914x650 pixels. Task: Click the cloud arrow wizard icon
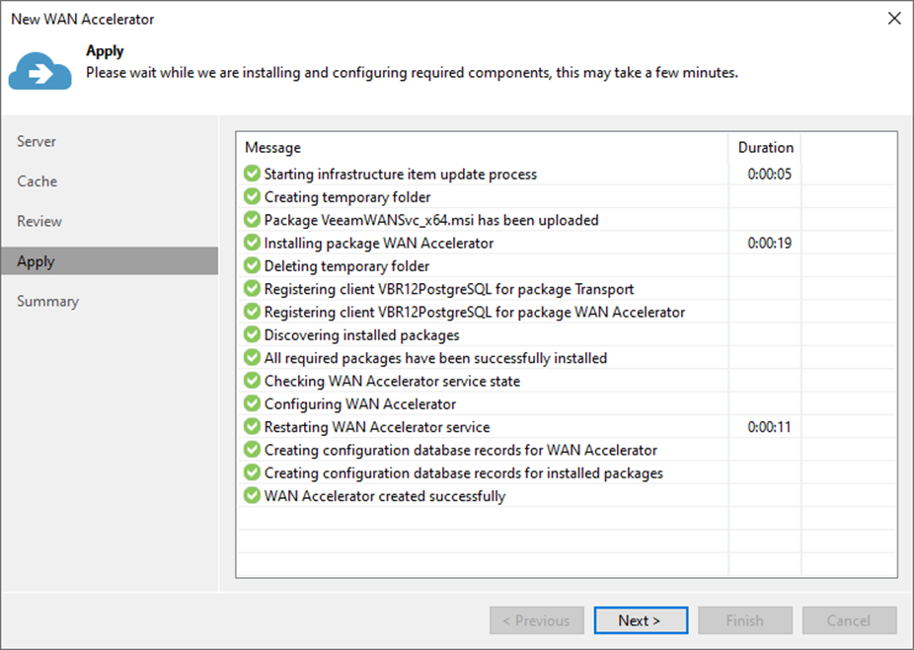click(x=40, y=68)
